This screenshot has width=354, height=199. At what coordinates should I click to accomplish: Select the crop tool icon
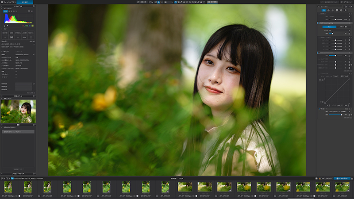(x=179, y=2)
